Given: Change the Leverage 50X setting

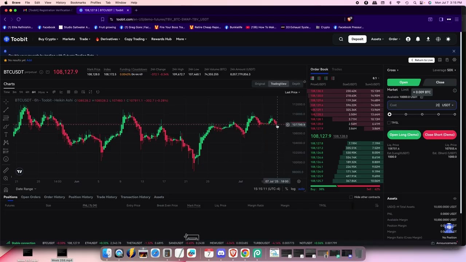Looking at the screenshot, I should pyautogui.click(x=445, y=70).
